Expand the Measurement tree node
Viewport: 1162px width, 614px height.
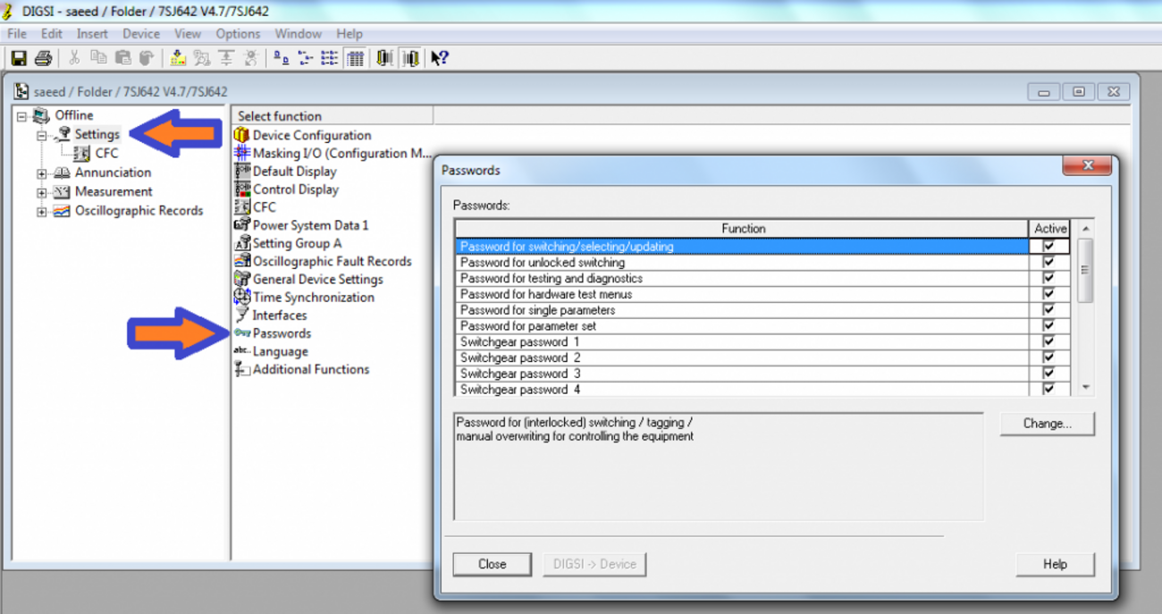click(41, 192)
